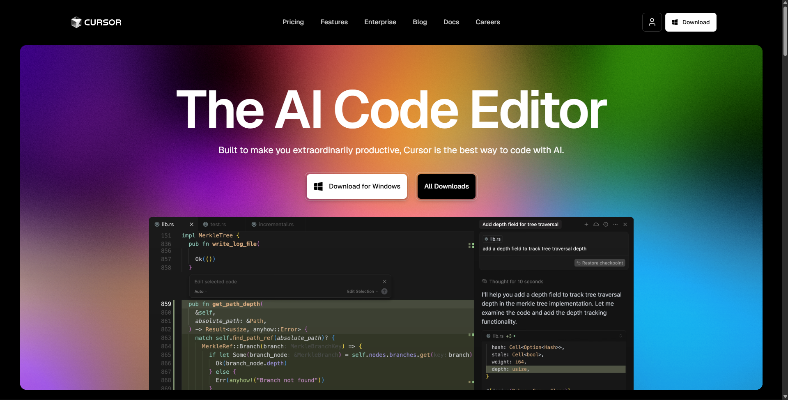Click 'Ok(branch_node.depth)' code line

pos(251,363)
